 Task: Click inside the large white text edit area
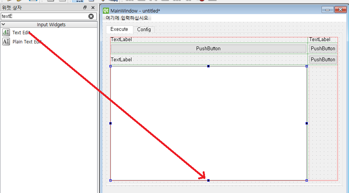point(208,123)
